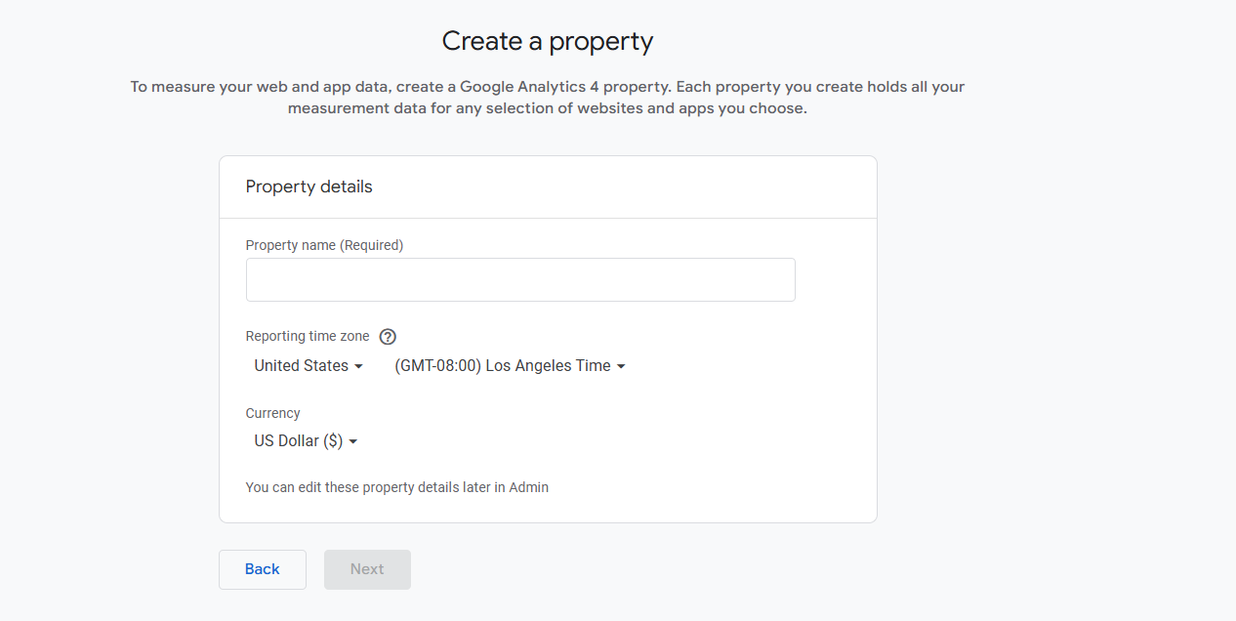This screenshot has width=1236, height=621.
Task: Select the (GMT-08:00) time zone text
Action: coord(437,366)
